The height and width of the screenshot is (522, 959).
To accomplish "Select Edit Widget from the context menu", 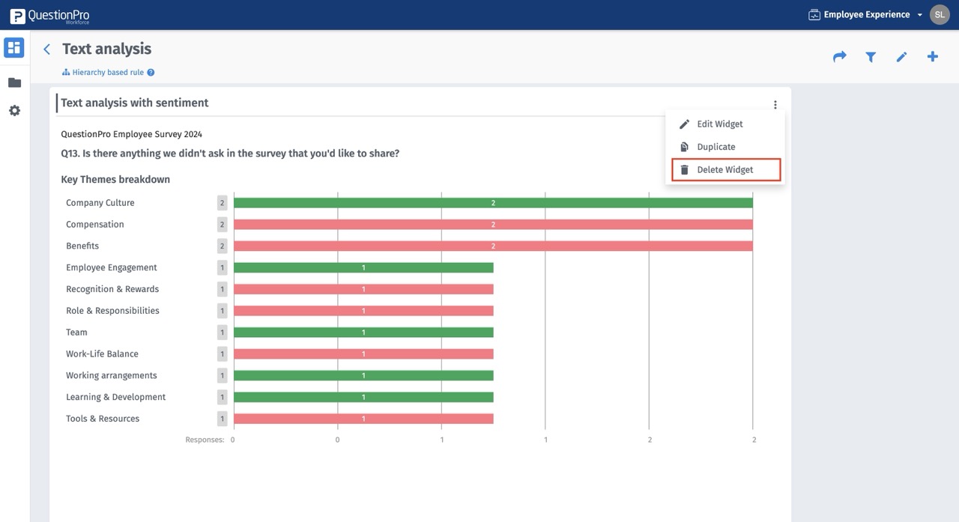I will 719,124.
